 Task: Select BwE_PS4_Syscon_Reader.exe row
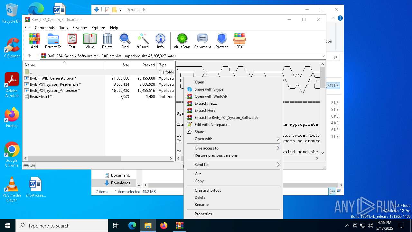coord(98,84)
